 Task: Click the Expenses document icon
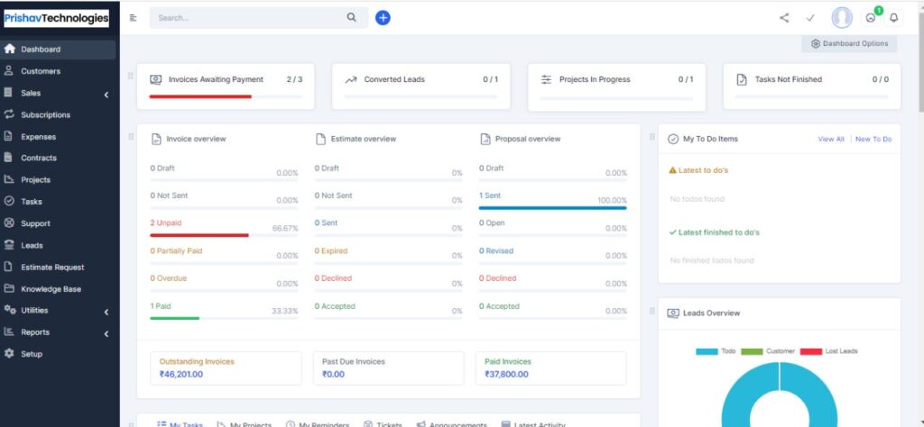(8, 136)
